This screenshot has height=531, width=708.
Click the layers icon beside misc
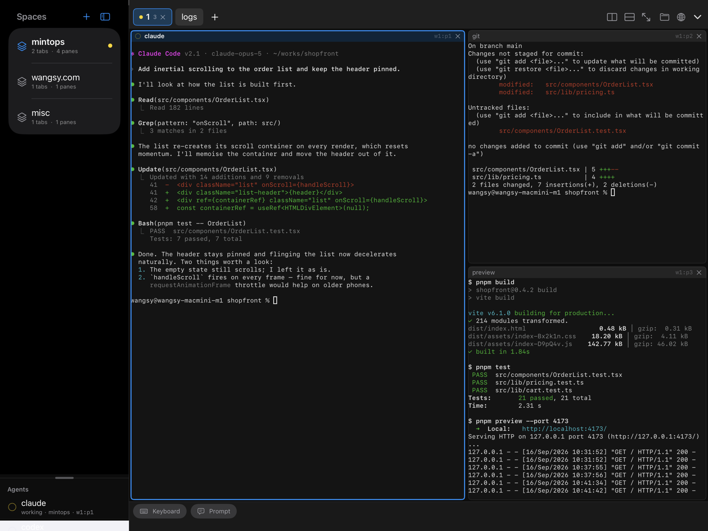pos(22,117)
